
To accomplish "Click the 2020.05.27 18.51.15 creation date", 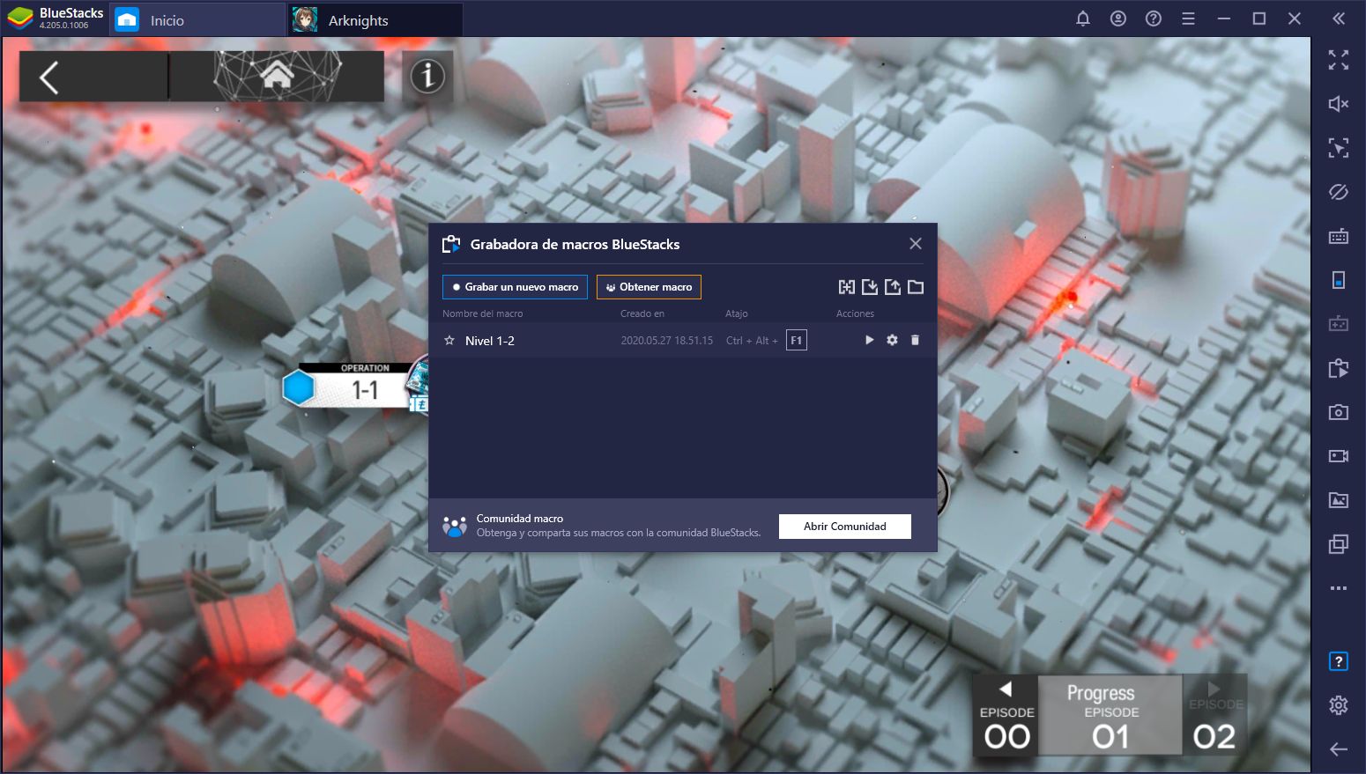I will coord(667,341).
